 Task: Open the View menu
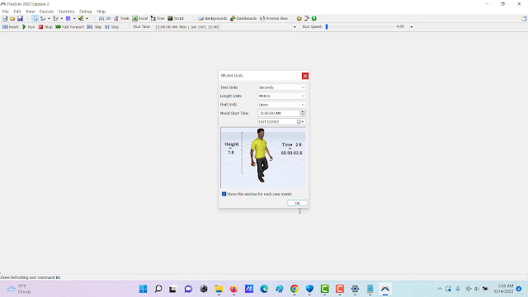(x=31, y=12)
